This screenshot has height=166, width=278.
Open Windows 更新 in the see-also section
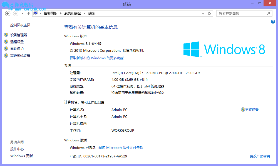coord(21,156)
